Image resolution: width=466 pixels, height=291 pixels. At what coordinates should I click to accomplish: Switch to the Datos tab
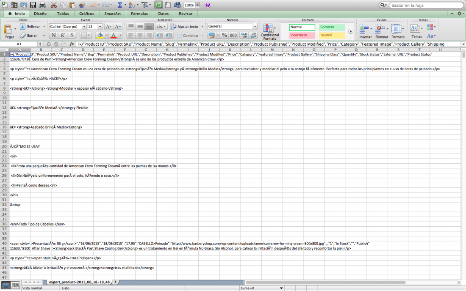point(163,14)
